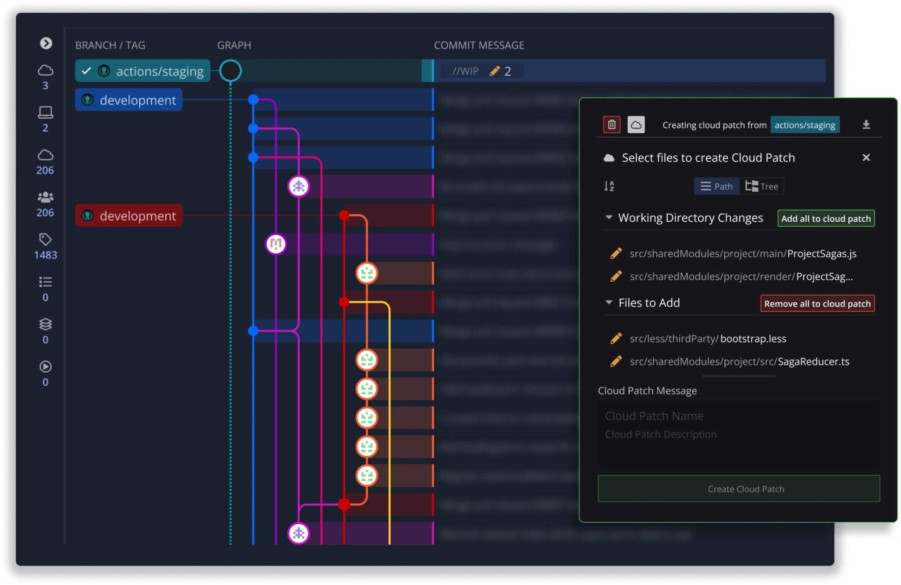Open teams people icon showing 206
This screenshot has height=585, width=901.
pos(45,197)
